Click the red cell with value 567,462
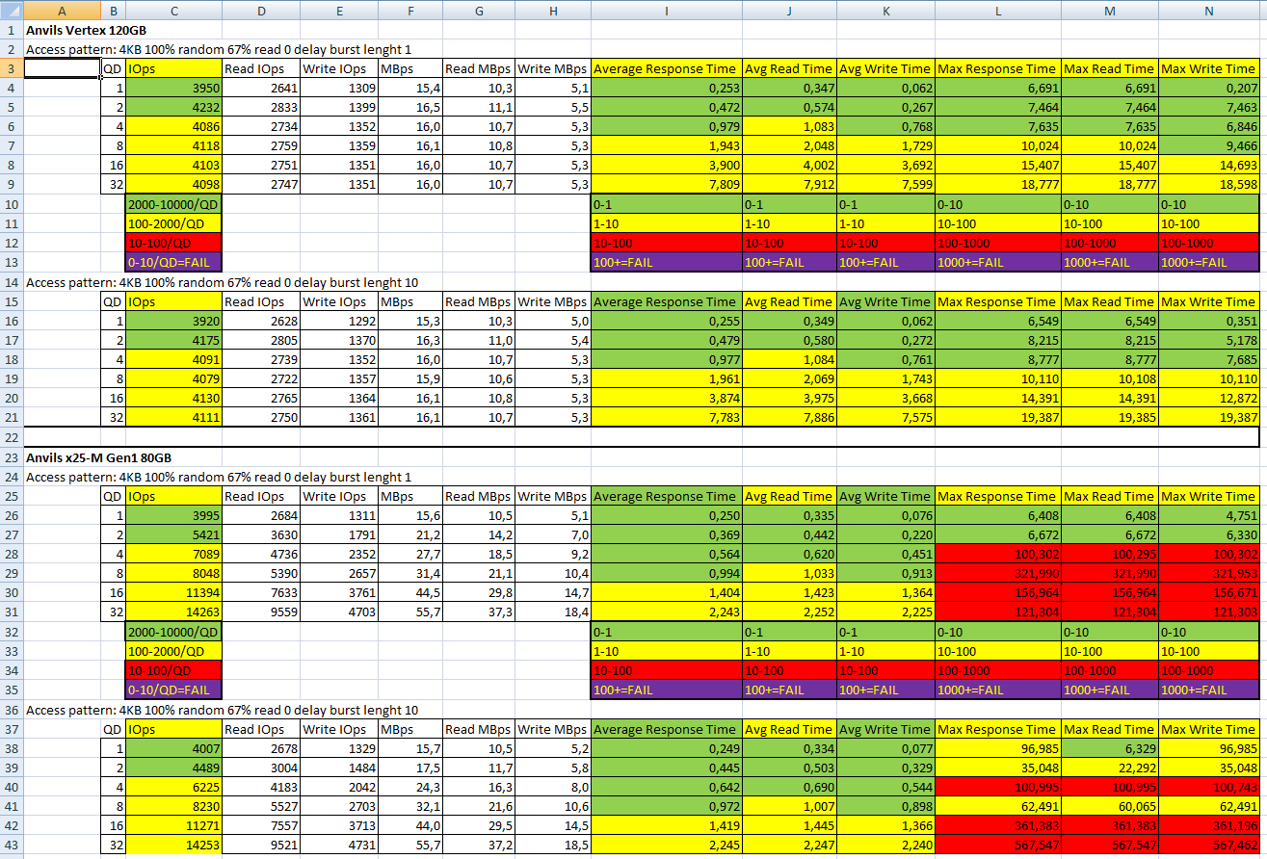 pyautogui.click(x=1208, y=846)
